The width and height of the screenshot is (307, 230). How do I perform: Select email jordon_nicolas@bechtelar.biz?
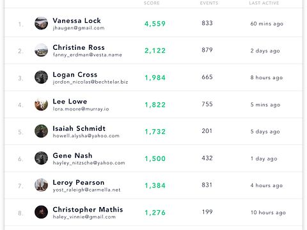(x=90, y=82)
